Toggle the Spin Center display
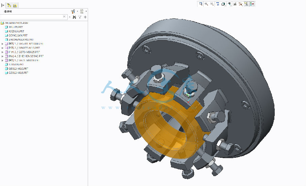Viewport: 306px width, 186px height. coord(252,4)
